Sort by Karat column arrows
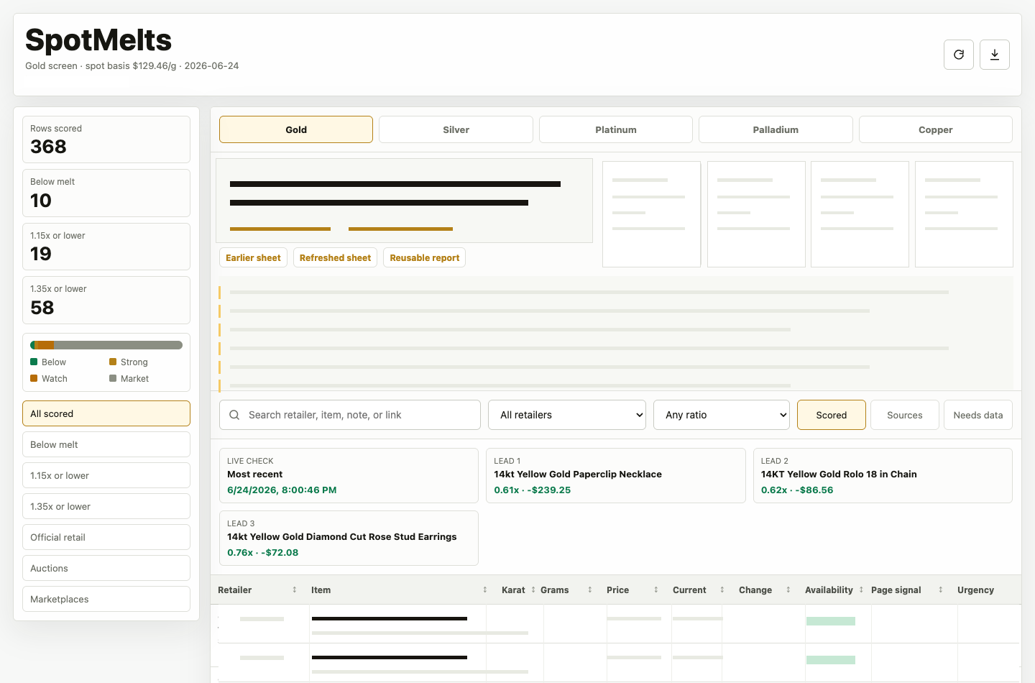Screen dimensions: 1035x683 click(533, 590)
